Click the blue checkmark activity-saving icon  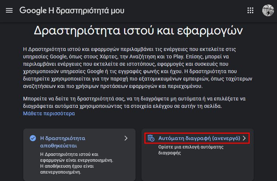coord(33,138)
